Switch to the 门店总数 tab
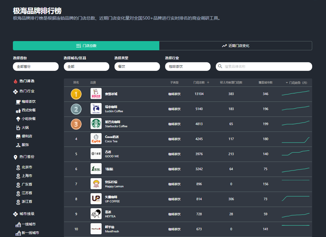The width and height of the screenshot is (326, 237). (86, 46)
